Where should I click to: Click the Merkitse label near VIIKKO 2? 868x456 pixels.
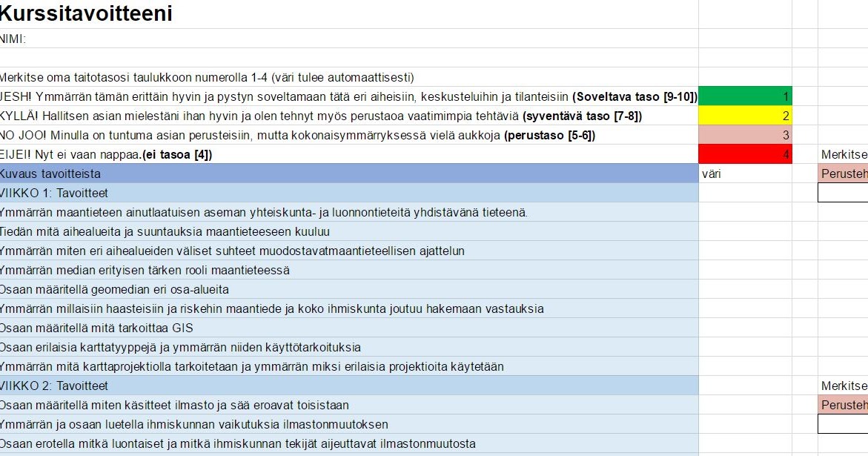click(845, 385)
